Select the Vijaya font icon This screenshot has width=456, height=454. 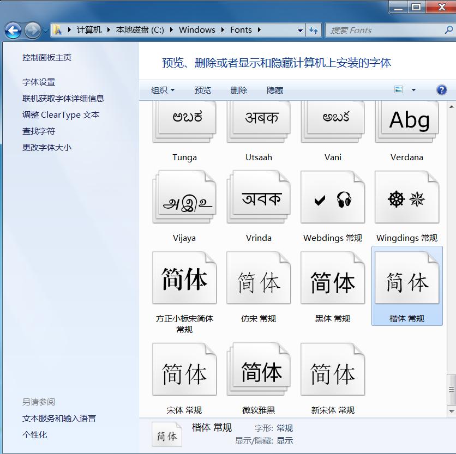click(184, 197)
